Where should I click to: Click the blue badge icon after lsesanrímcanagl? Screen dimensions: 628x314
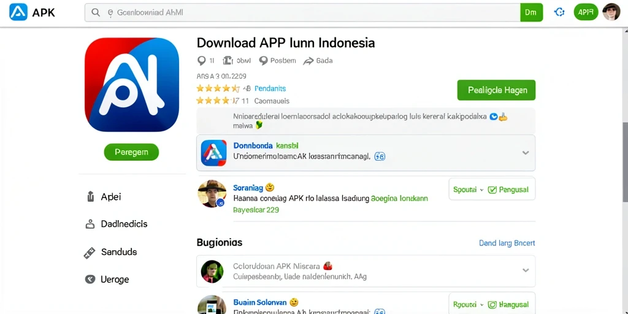pos(379,156)
